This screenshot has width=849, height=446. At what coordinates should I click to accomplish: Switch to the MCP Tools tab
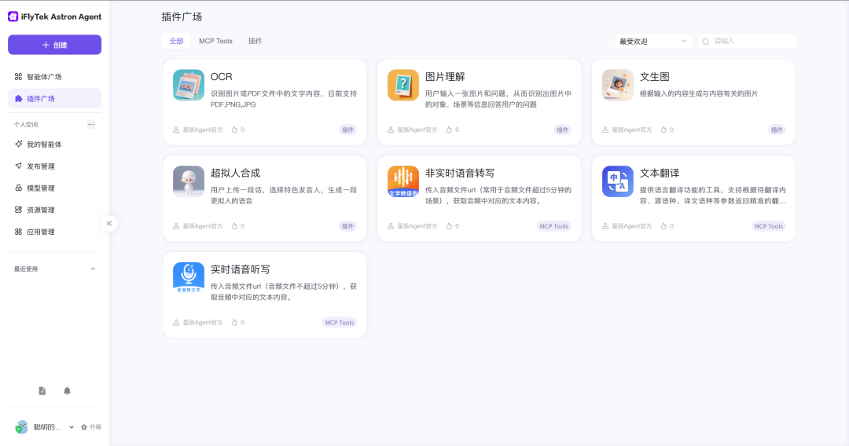[x=215, y=41]
